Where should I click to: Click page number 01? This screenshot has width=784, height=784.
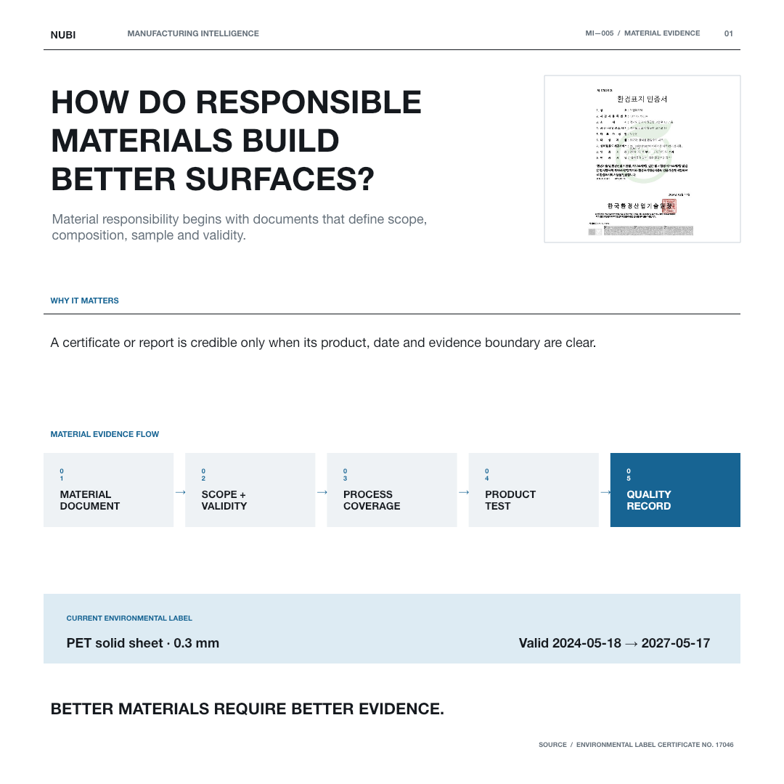point(729,33)
